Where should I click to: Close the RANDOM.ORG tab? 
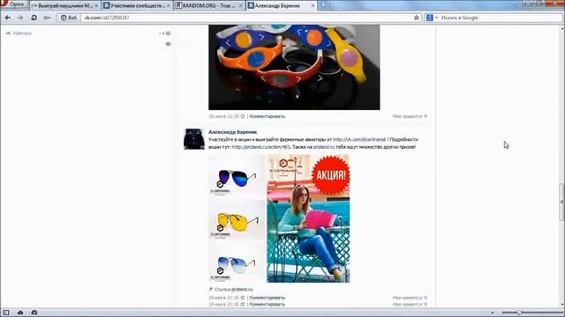click(x=241, y=6)
